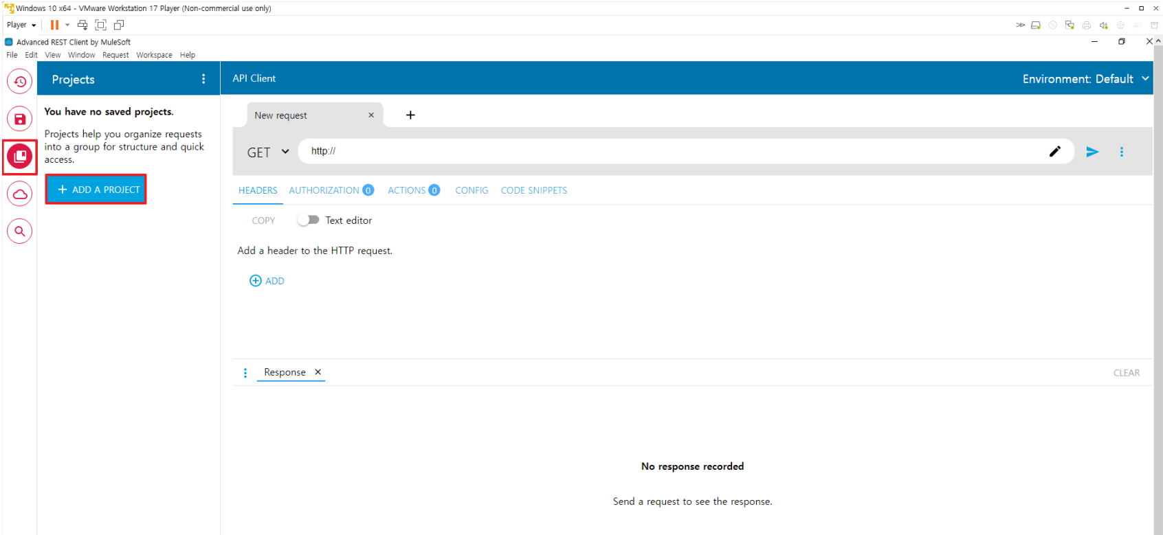Image resolution: width=1163 pixels, height=535 pixels.
Task: Switch to the Code Snippets tab
Action: (534, 190)
